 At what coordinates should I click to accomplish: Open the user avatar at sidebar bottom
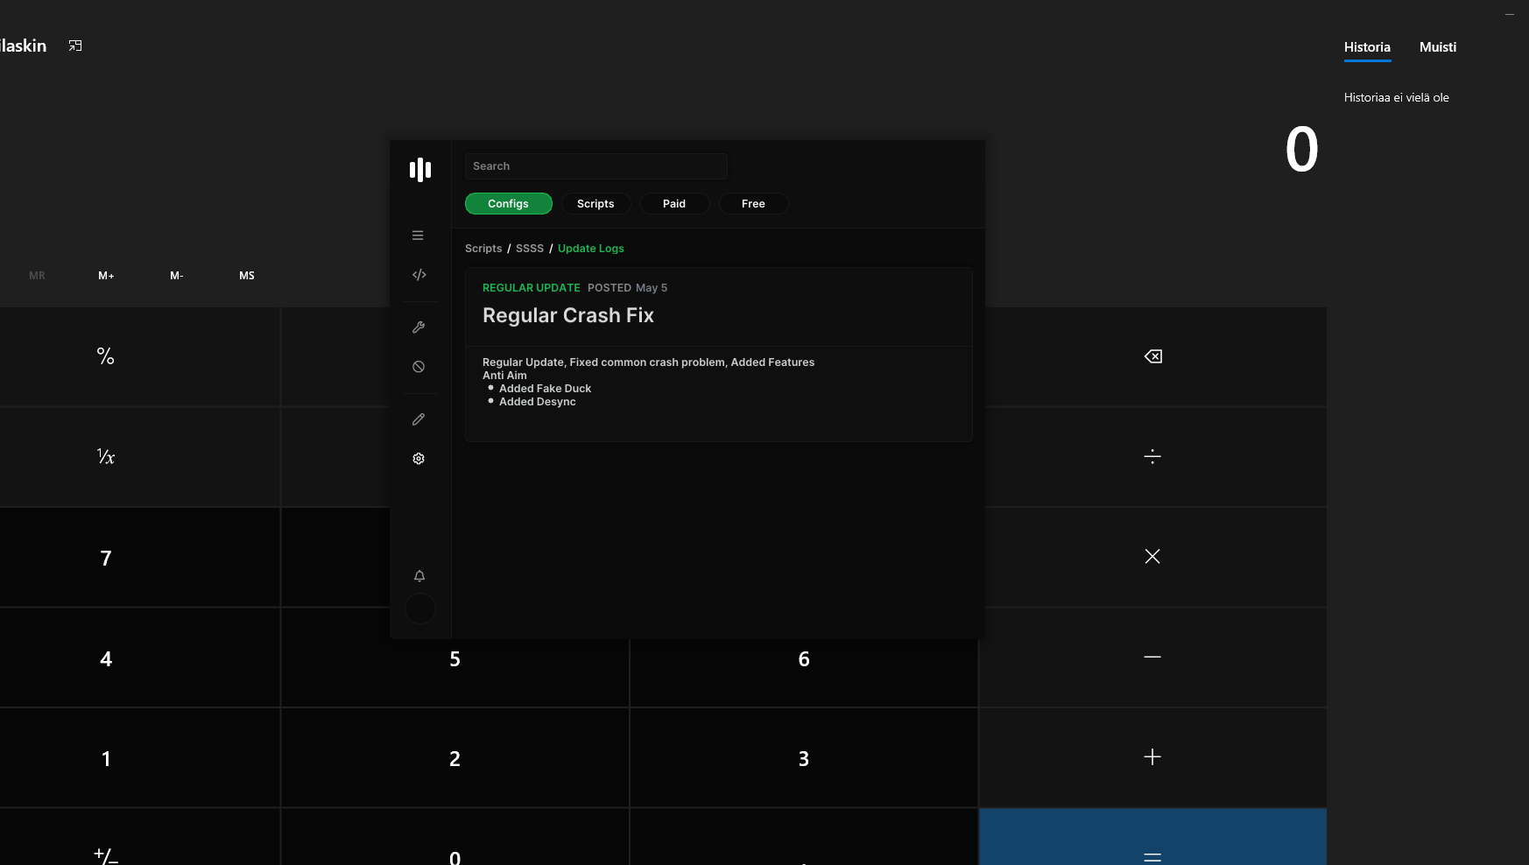(419, 608)
